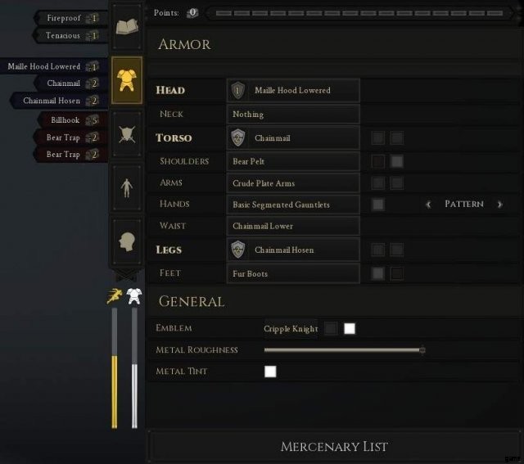This screenshot has height=464, width=524.
Task: Open the Feet slot Fur Boots selector
Action: pos(293,273)
